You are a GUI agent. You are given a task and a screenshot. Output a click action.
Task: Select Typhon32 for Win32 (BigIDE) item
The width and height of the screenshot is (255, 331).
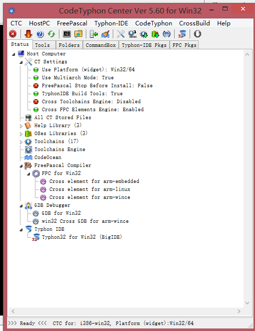point(82,237)
